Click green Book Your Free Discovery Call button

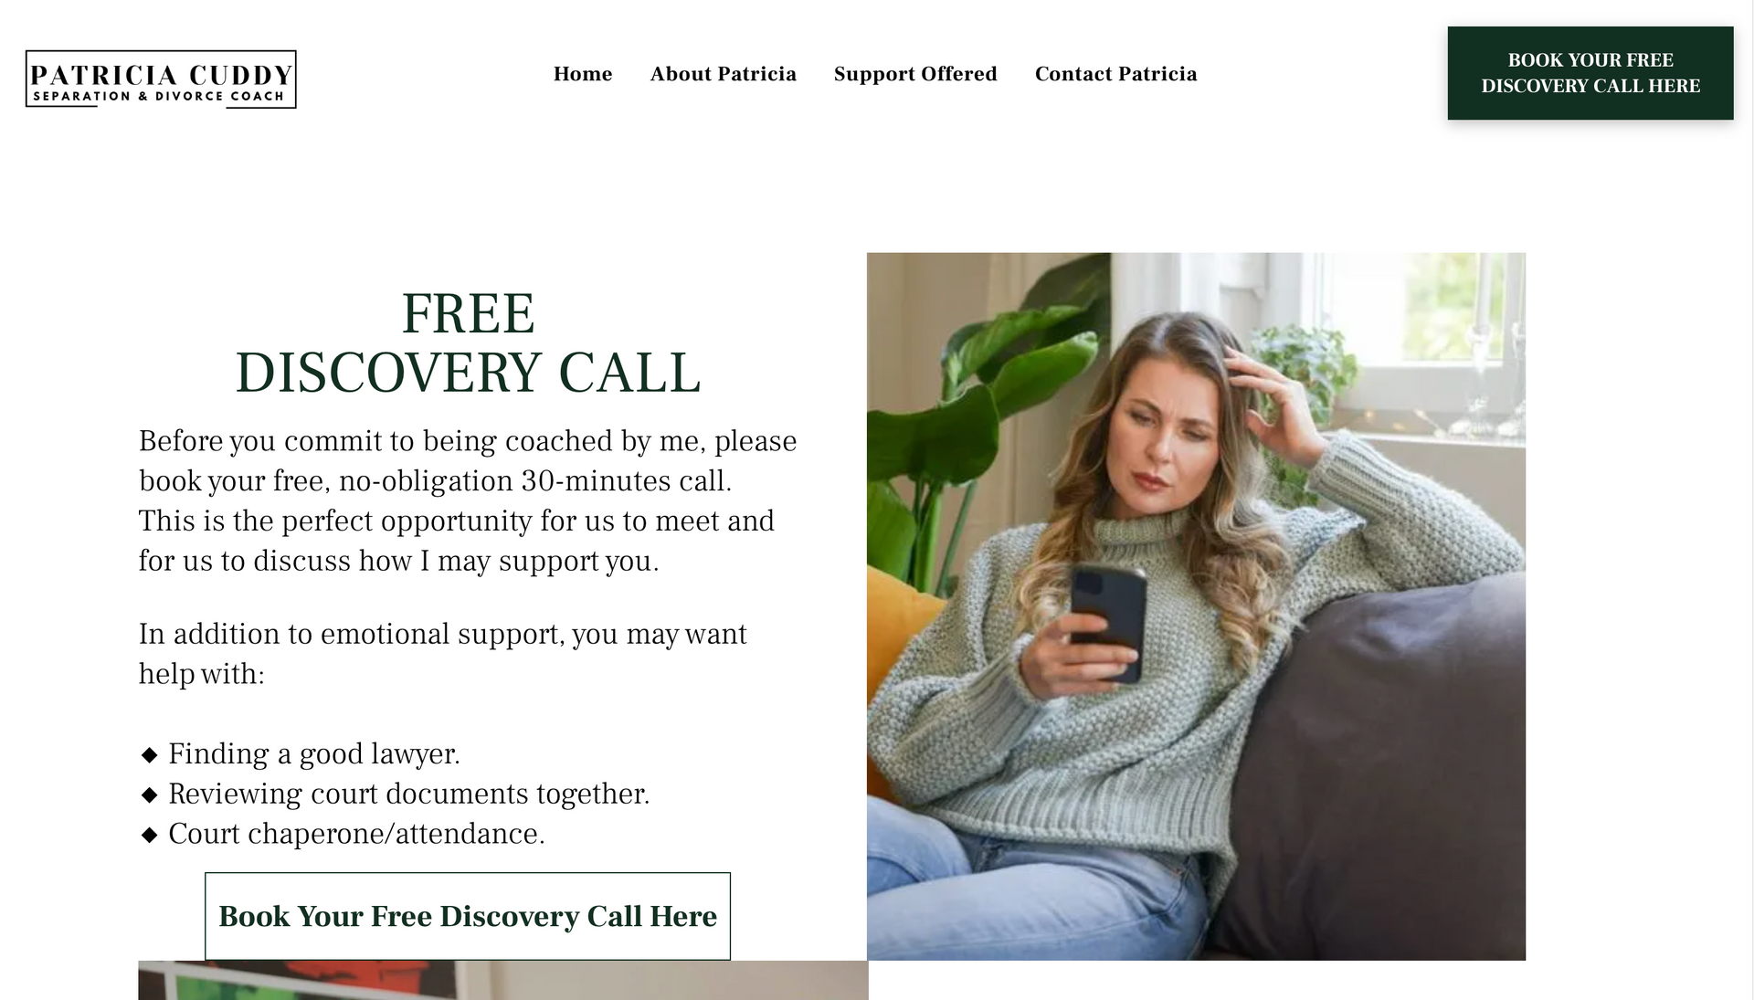tap(1590, 73)
